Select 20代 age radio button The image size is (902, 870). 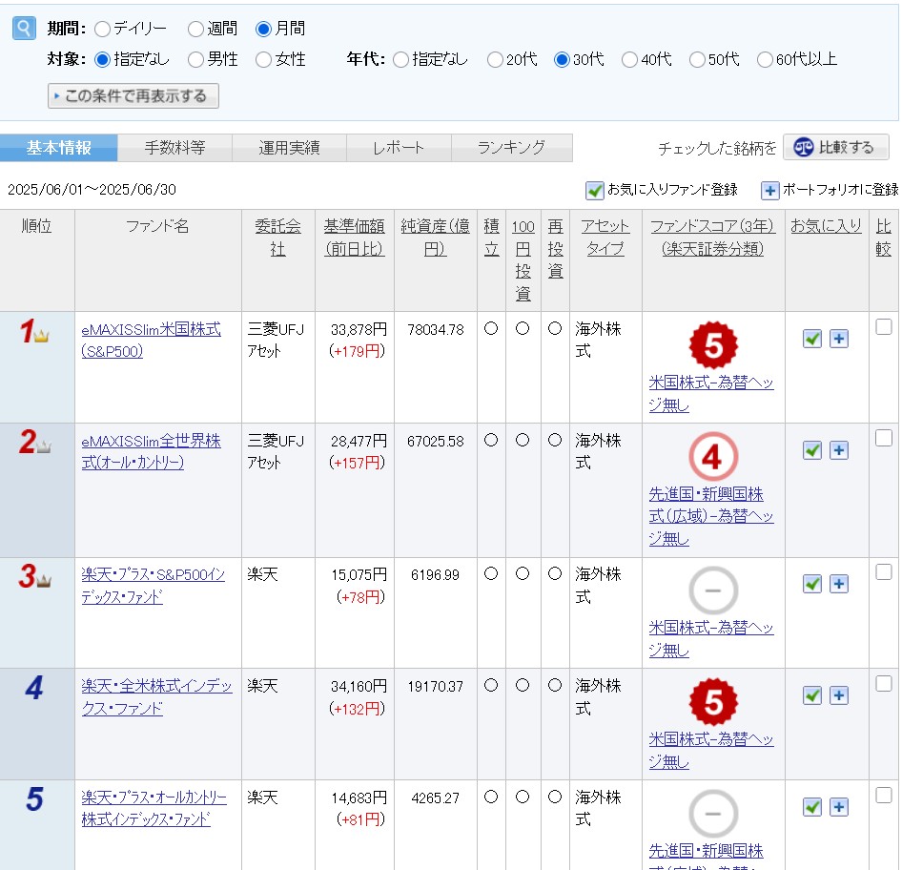[495, 60]
